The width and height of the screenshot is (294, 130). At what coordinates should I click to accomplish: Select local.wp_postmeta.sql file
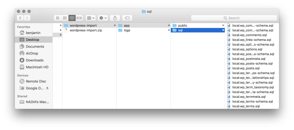252,59
